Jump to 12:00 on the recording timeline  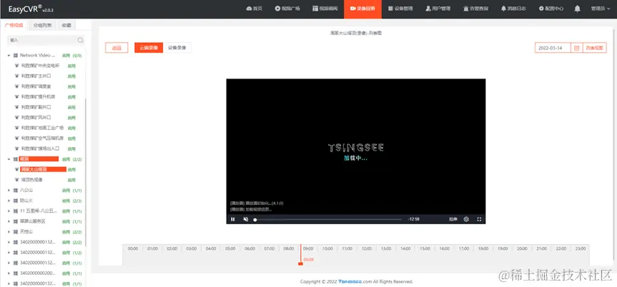click(367, 248)
